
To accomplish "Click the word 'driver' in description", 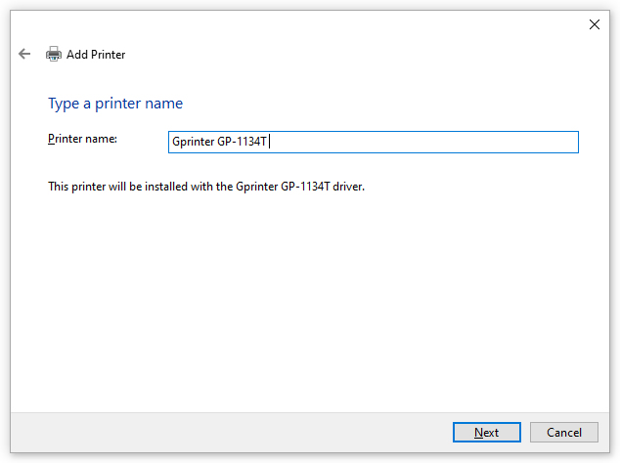I will point(347,187).
